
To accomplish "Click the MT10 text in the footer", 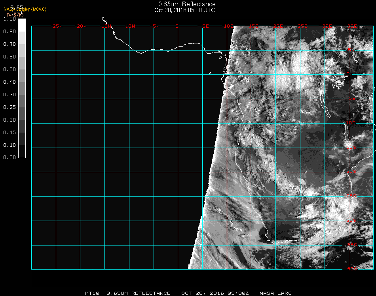I will click(92, 293).
